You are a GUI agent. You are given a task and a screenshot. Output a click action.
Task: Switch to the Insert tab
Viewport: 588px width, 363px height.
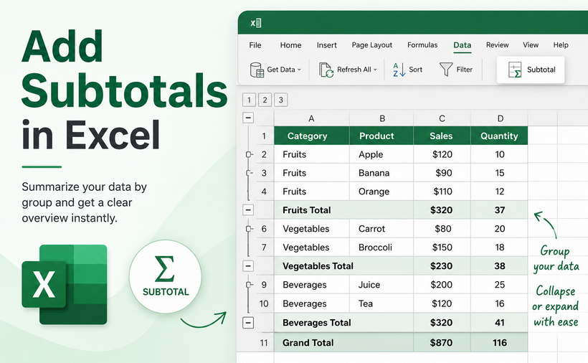pos(326,45)
